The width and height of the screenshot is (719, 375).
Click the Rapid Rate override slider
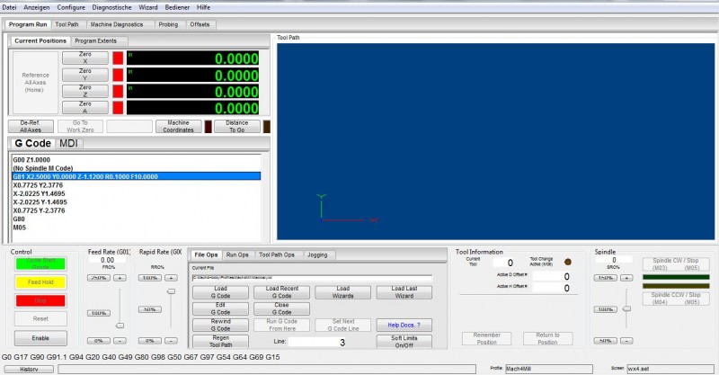pyautogui.click(x=171, y=293)
